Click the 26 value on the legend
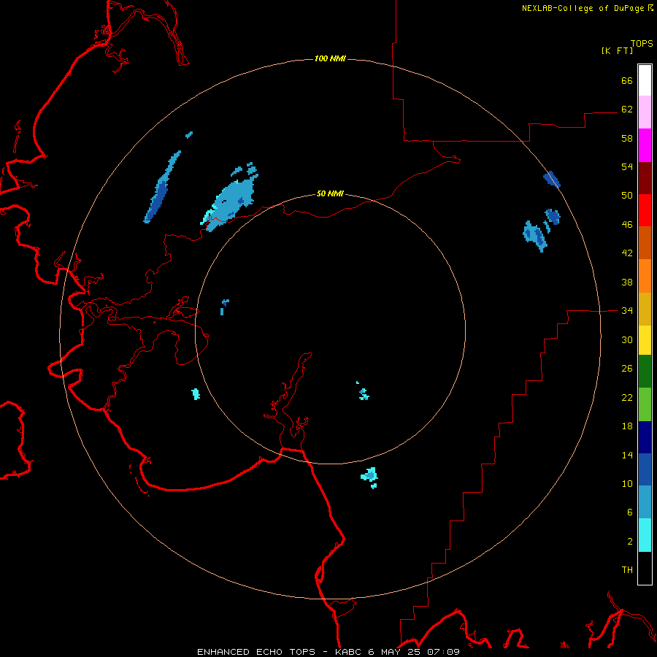This screenshot has height=657, width=657. (627, 369)
